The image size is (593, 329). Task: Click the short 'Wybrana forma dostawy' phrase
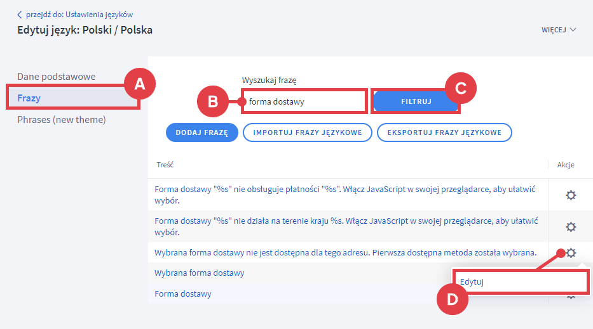pyautogui.click(x=199, y=273)
